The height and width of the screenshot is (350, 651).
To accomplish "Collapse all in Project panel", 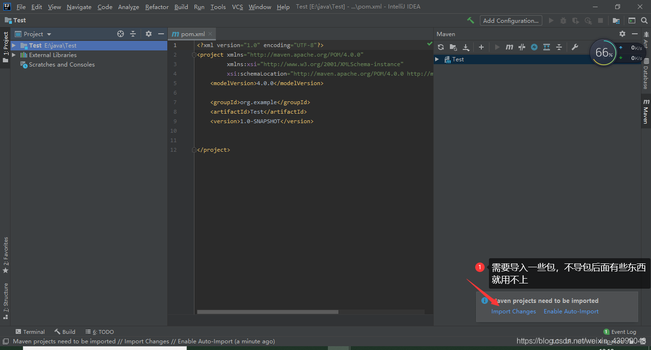I will (x=133, y=34).
